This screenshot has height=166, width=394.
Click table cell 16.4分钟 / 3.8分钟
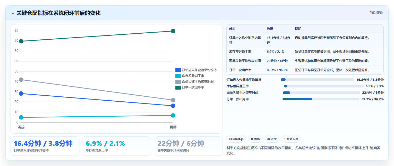click(x=279, y=40)
